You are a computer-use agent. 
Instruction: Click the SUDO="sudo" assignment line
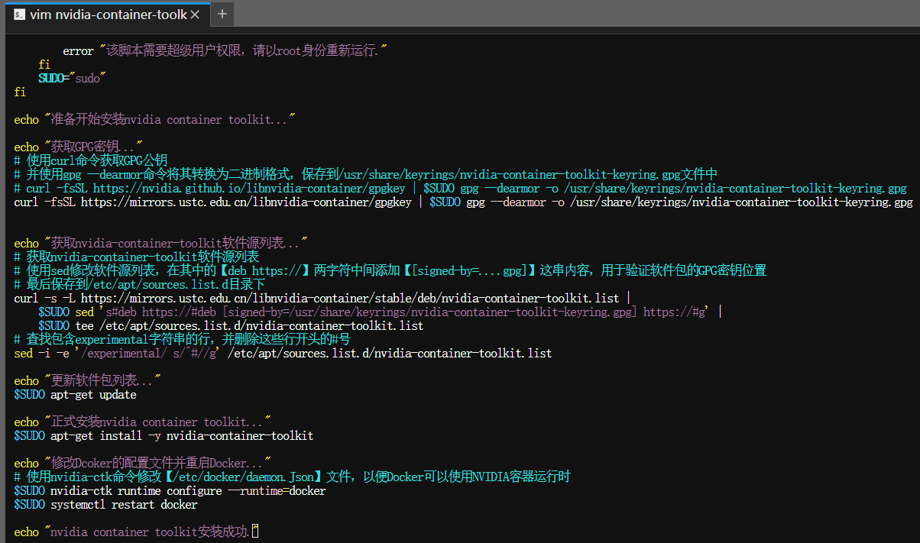coord(71,79)
